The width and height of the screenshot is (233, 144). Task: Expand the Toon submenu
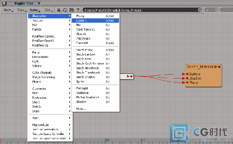coord(50,118)
